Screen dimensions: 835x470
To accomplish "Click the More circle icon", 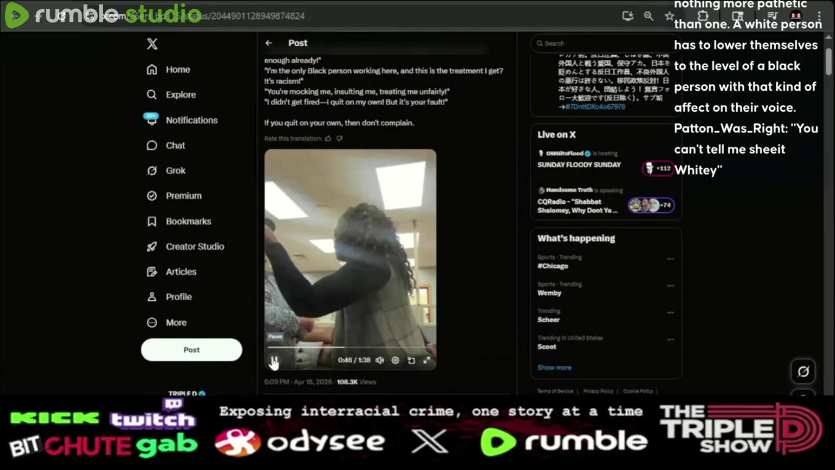I will click(x=152, y=322).
